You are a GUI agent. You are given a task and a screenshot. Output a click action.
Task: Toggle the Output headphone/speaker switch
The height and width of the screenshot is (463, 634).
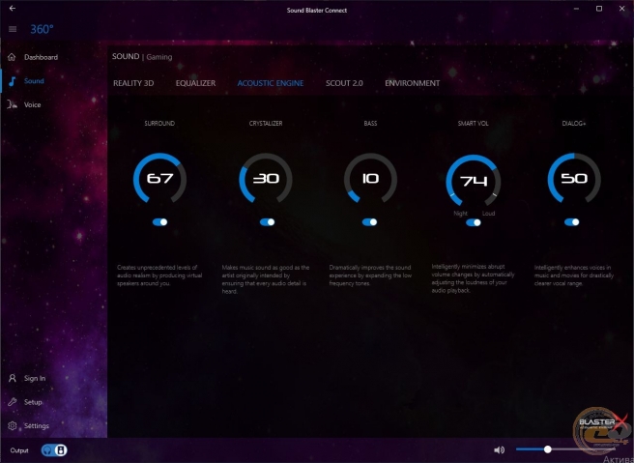click(54, 450)
